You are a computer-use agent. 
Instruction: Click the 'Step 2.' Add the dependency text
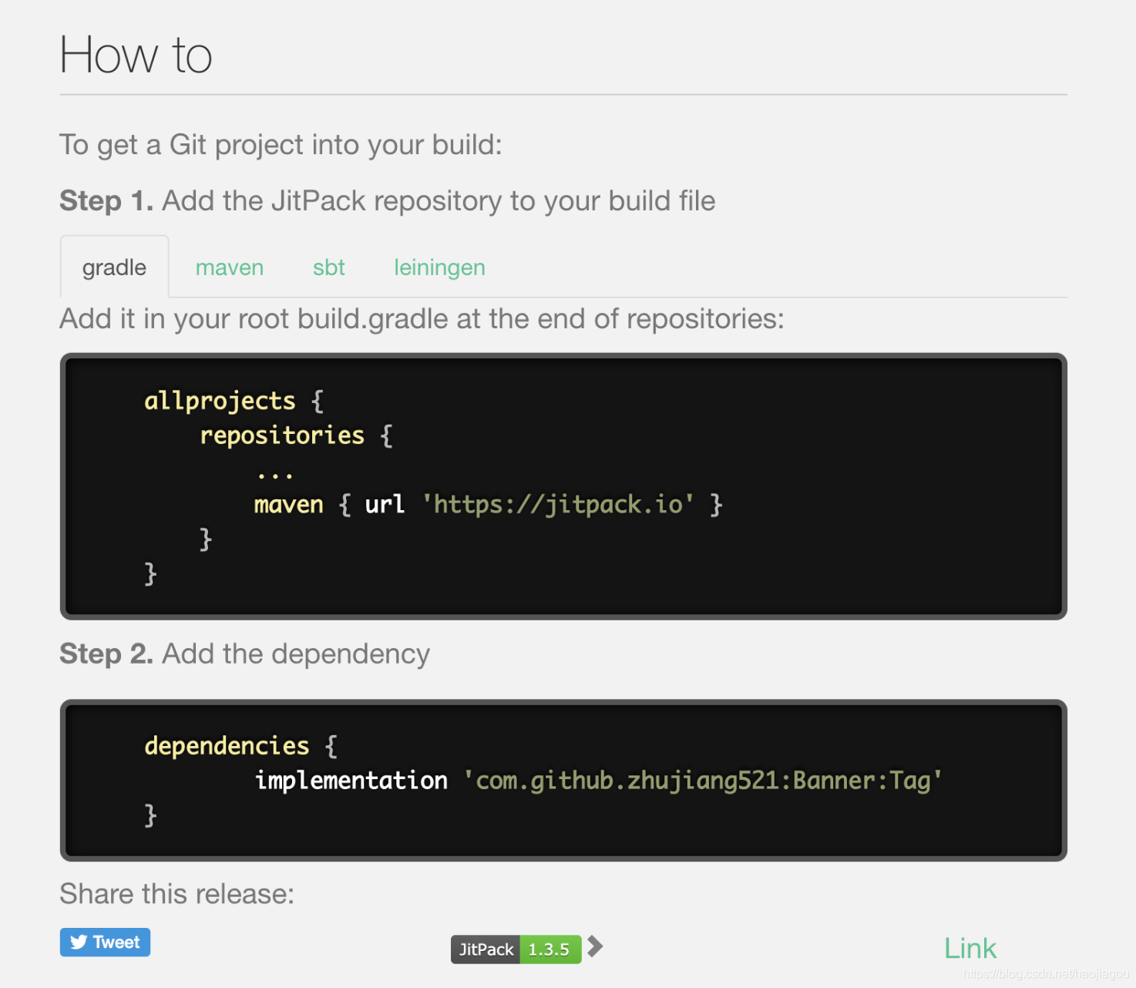coord(245,654)
